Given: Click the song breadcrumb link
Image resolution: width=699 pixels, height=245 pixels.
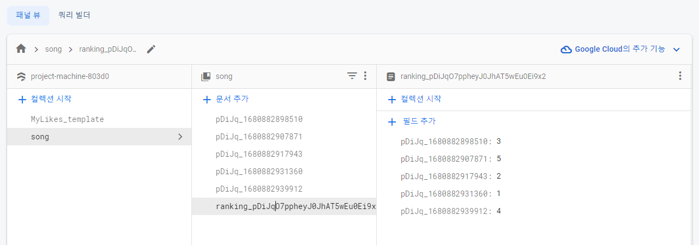Looking at the screenshot, I should coord(53,49).
